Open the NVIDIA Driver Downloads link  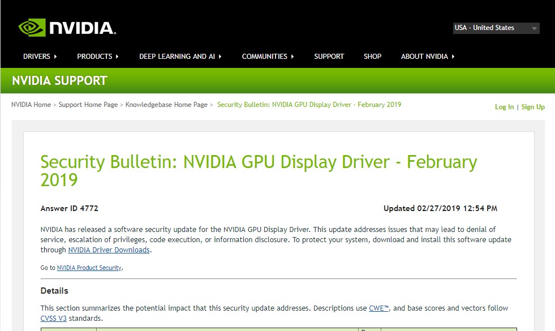[109, 250]
